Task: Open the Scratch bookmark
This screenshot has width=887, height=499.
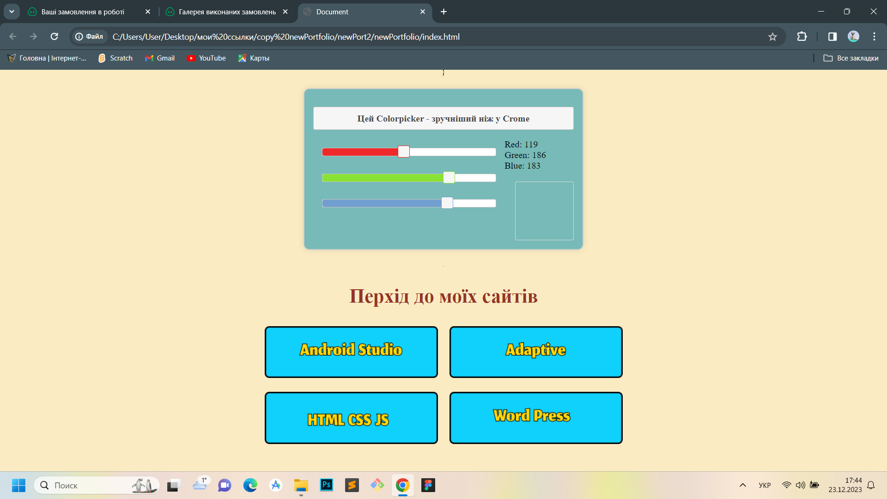Action: click(115, 58)
